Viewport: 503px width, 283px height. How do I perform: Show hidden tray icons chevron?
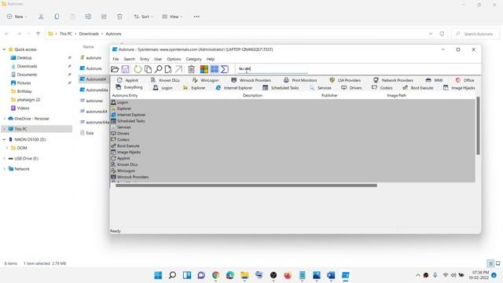click(x=417, y=275)
